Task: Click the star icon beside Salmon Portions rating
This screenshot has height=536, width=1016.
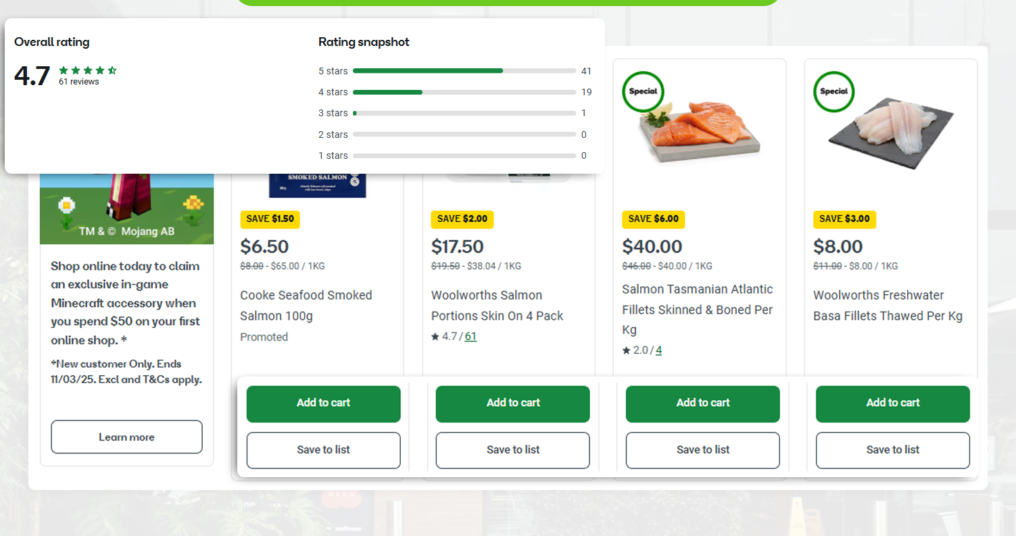Action: tap(434, 336)
